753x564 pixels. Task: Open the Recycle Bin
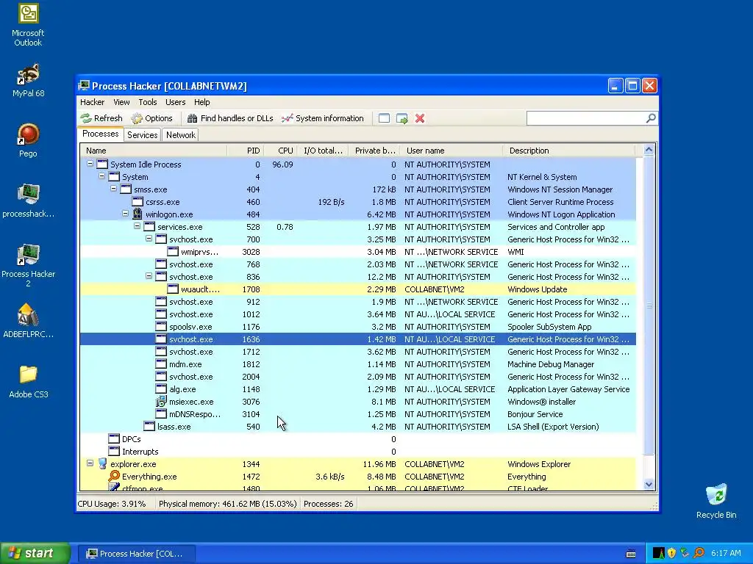coord(716,501)
